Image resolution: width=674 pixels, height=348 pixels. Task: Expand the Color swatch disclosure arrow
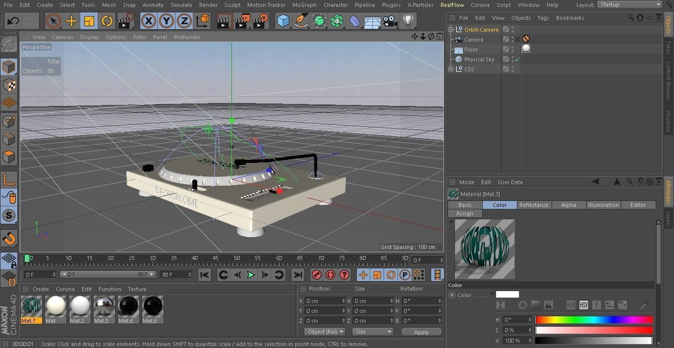tap(492, 295)
